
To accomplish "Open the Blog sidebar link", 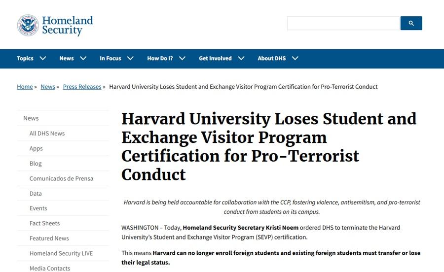I will pyautogui.click(x=36, y=164).
